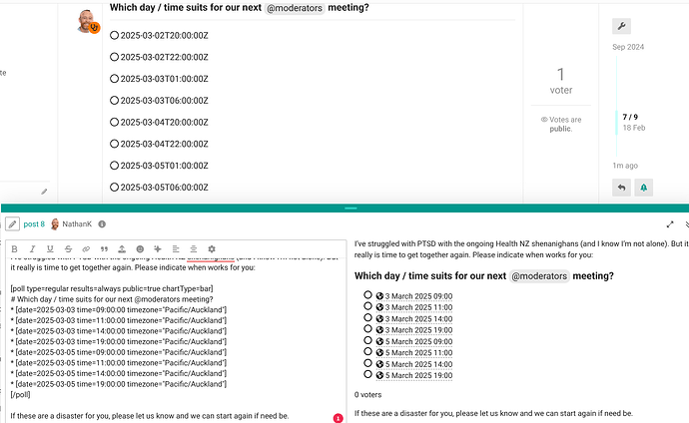
Task: Click the @moderators mention in preview pane
Action: pos(539,276)
